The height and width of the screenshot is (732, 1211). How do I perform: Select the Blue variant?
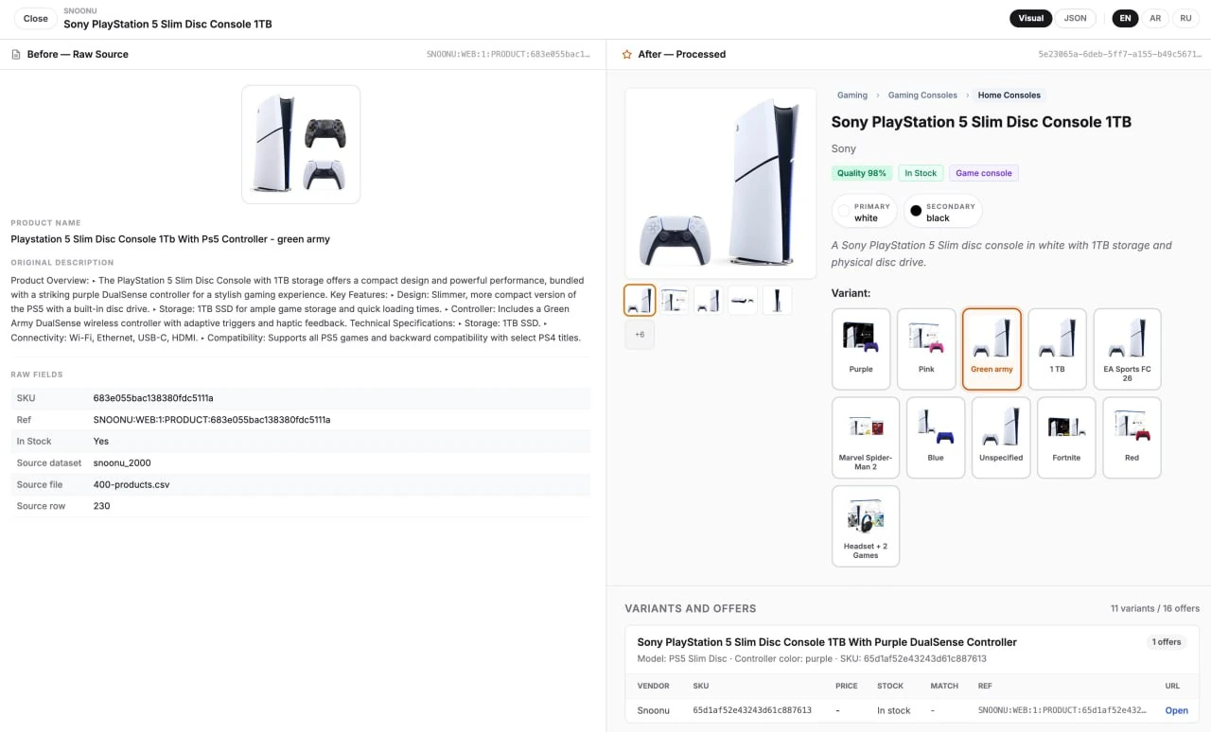point(936,438)
